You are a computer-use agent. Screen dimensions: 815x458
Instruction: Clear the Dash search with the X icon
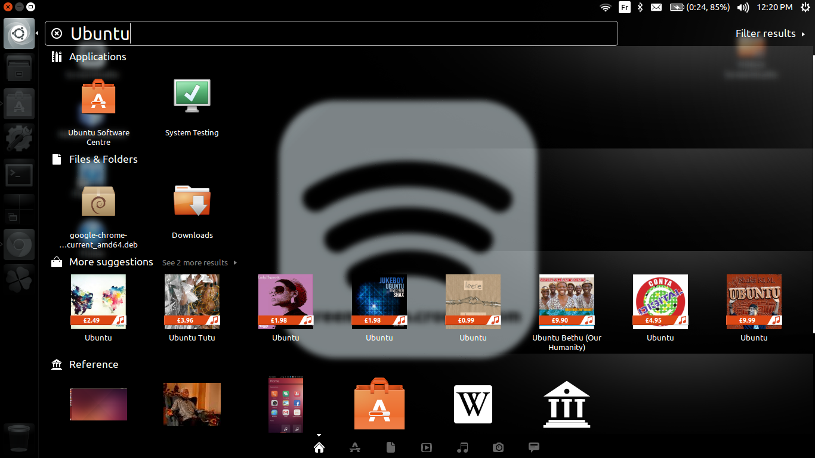57,33
